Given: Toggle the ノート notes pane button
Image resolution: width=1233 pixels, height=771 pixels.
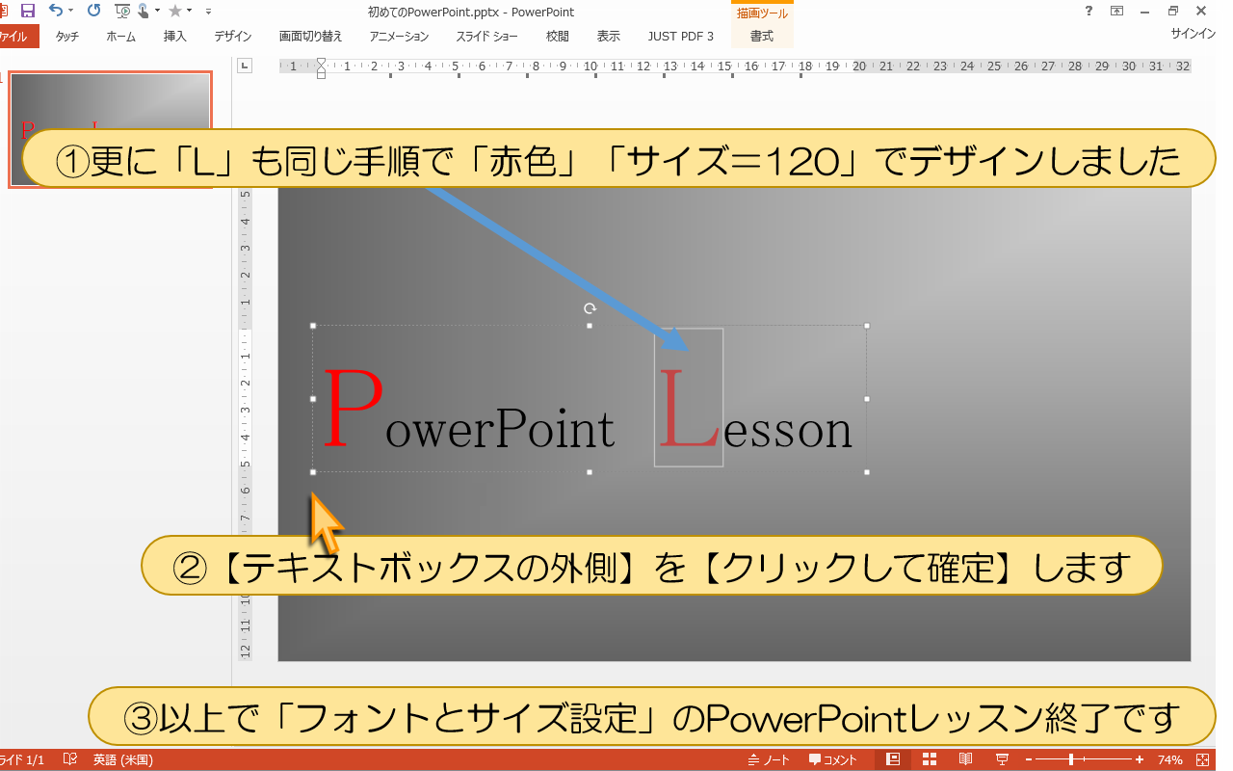Looking at the screenshot, I should 769,759.
